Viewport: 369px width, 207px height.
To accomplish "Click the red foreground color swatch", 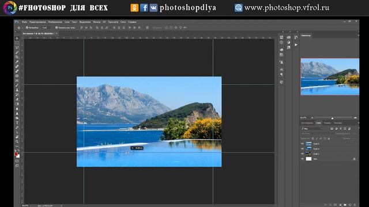I will (x=16, y=154).
